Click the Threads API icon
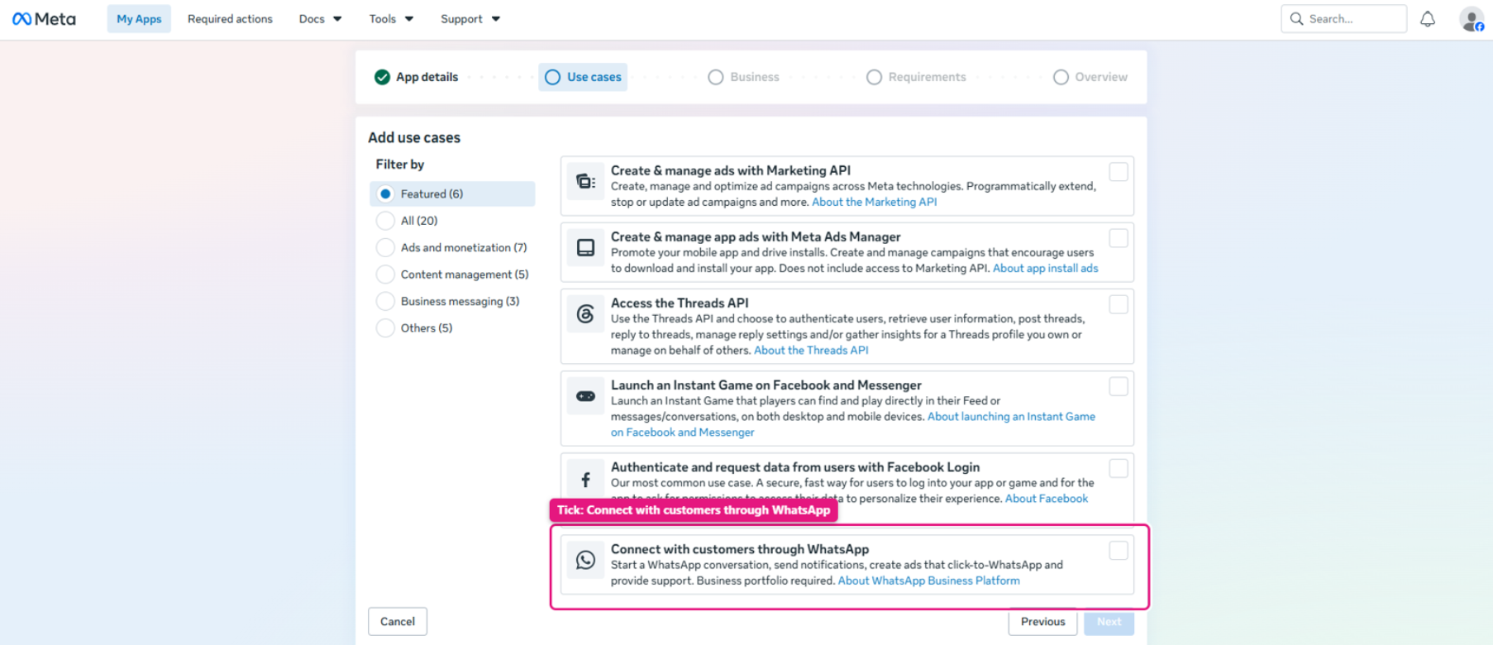 585,314
